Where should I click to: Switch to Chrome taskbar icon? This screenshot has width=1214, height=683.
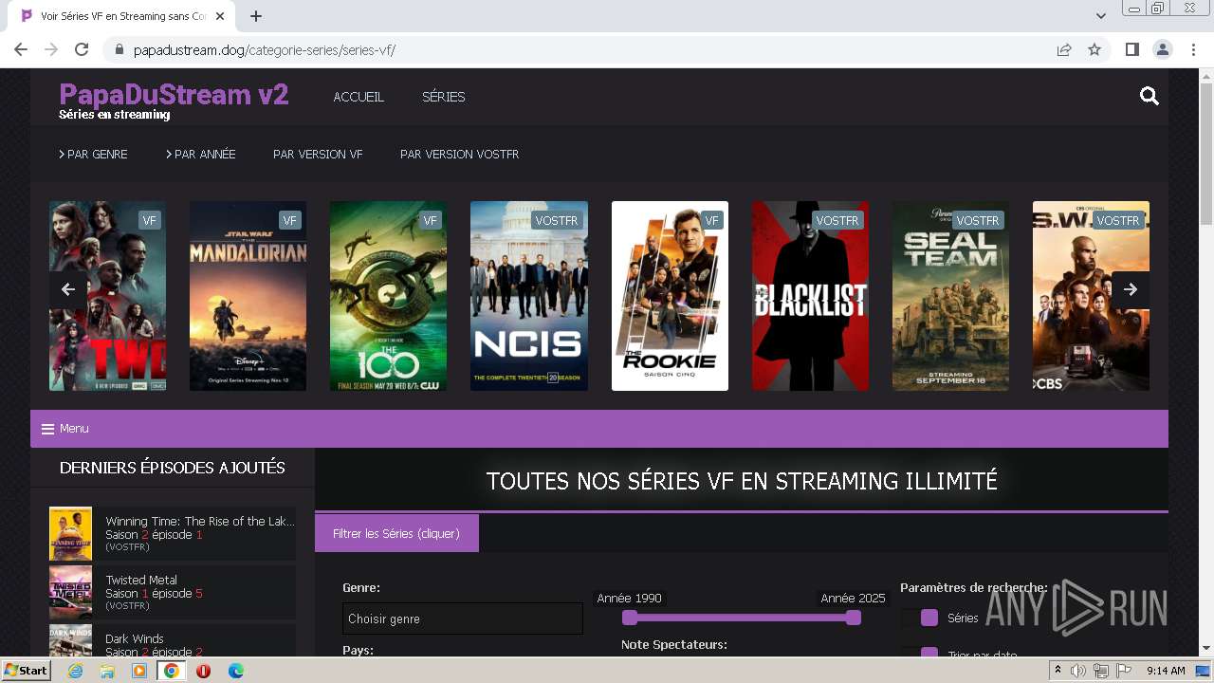172,671
